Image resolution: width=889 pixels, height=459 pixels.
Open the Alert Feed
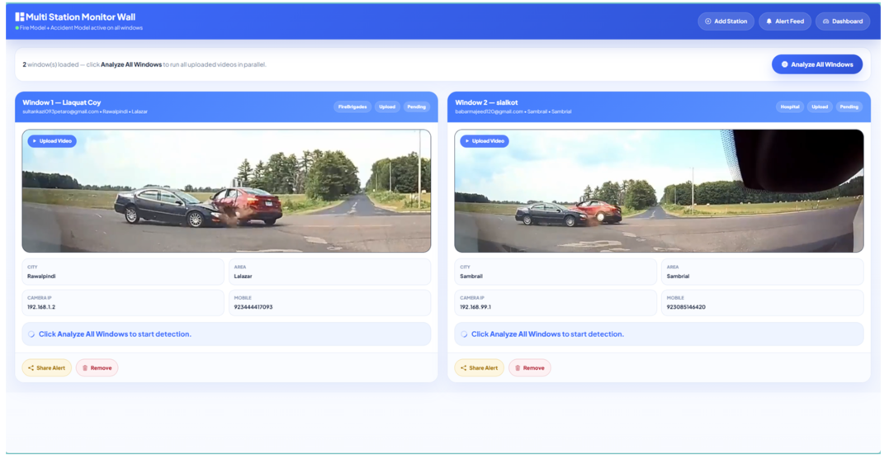click(x=785, y=21)
